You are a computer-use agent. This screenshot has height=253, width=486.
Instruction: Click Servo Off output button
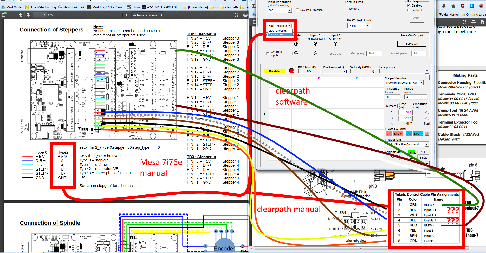click(x=412, y=44)
